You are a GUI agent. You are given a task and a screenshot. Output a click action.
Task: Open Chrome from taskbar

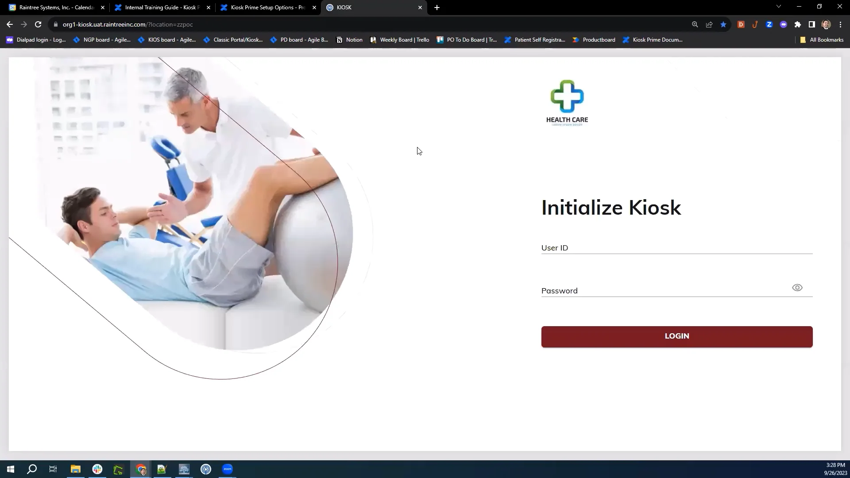[141, 469]
